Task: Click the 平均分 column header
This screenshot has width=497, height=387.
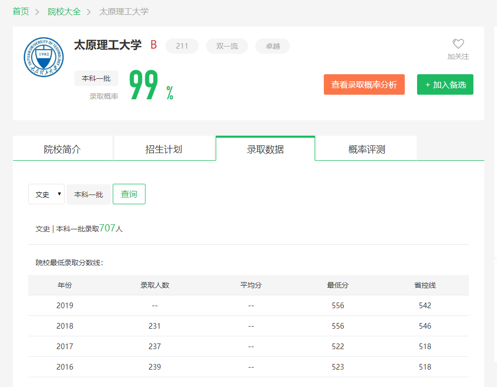Action: coord(251,285)
